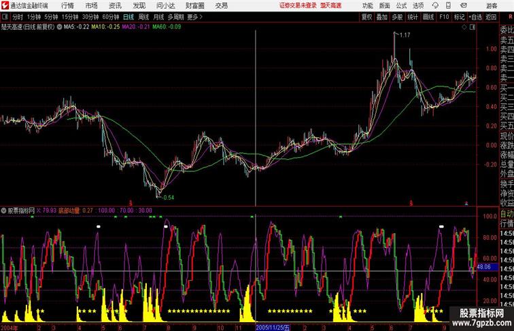Select the 自动 label in right sidebar
Screen dimensions: 514x331
tap(507, 214)
